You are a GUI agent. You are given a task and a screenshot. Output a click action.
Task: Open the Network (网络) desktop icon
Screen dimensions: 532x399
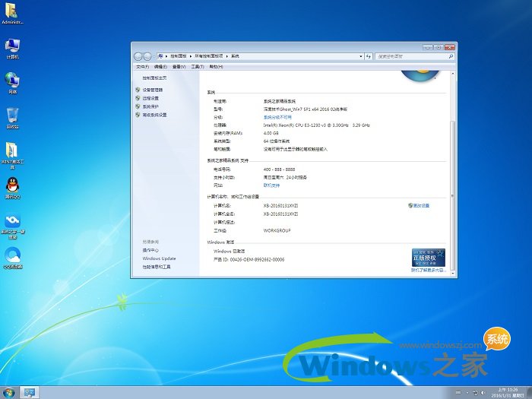pos(12,83)
